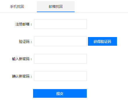This screenshot has height=105, width=128.
Task: Click the 验证码 input box
Action: coord(60,41)
